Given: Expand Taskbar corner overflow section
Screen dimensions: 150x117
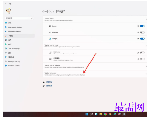Looking at the screenshot, I should coord(95,66).
